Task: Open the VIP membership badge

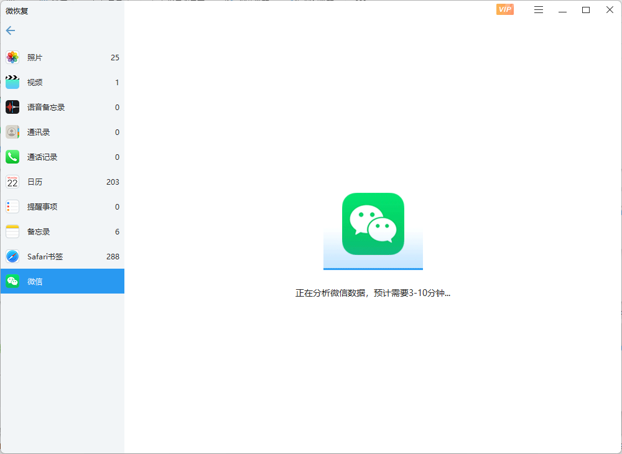Action: (x=504, y=9)
